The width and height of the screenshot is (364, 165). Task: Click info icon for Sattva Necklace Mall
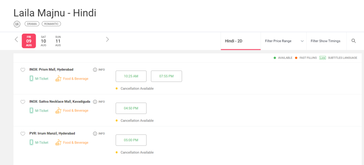pyautogui.click(x=95, y=102)
